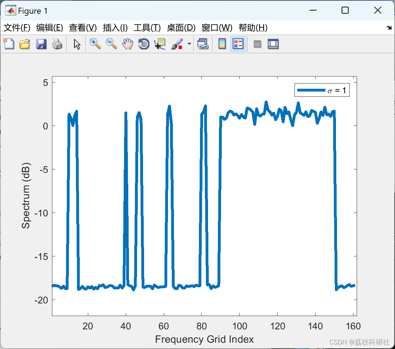Maximize the Figure 1 window
Screen dimensions: 395x349
point(345,10)
